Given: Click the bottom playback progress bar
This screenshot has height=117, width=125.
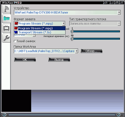Looking at the screenshot, I should click(x=62, y=115).
